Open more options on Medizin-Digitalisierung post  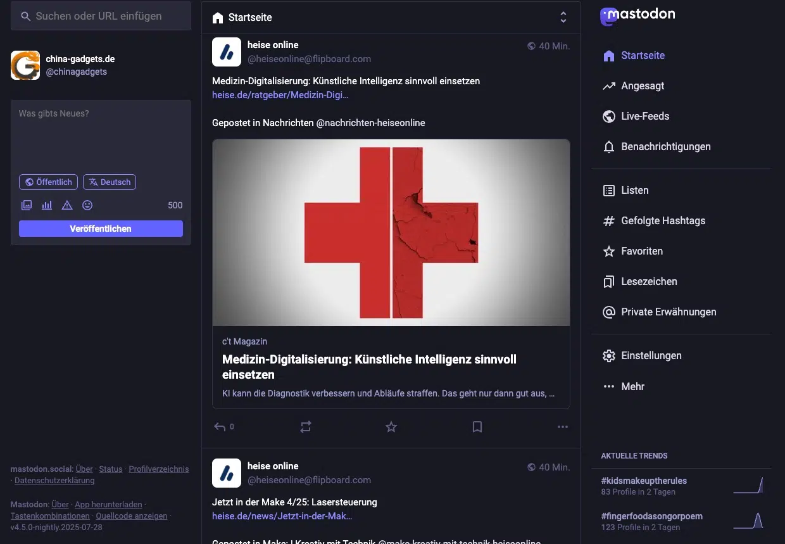pos(563,427)
